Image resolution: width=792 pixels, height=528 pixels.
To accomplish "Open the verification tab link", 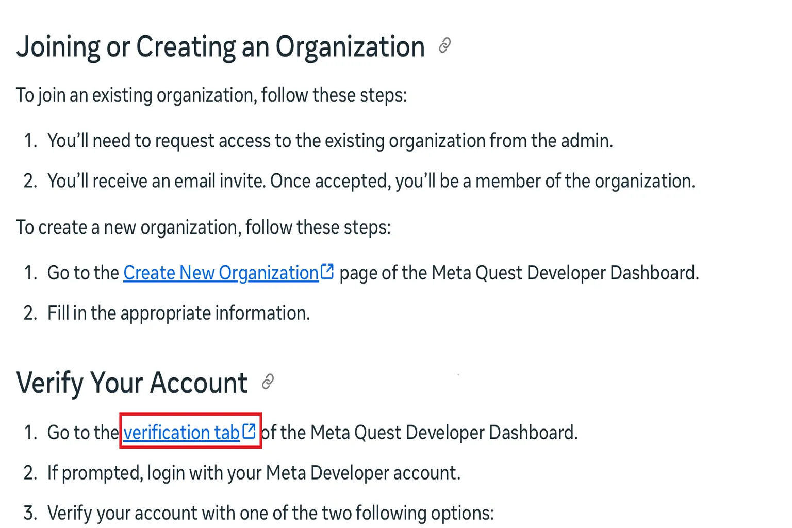I will pos(181,432).
